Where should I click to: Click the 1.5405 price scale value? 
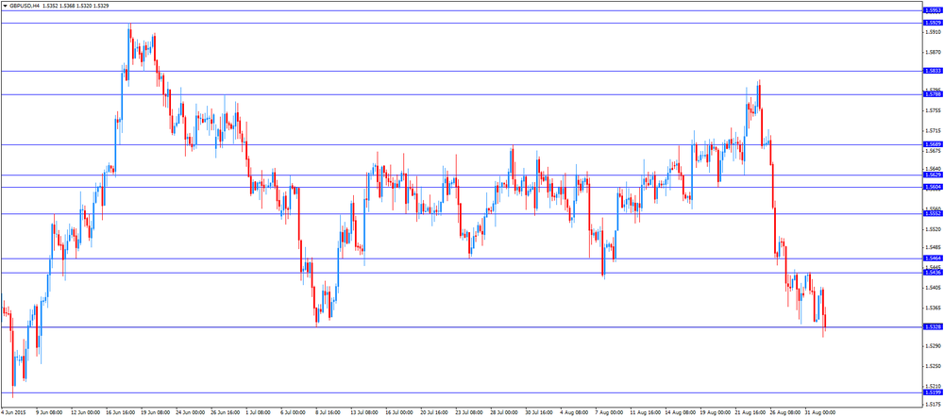(x=933, y=287)
